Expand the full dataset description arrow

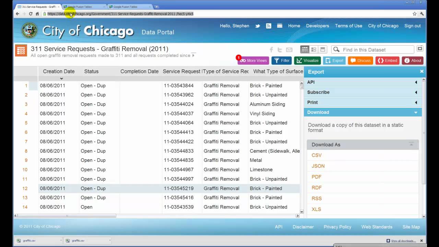tap(193, 55)
